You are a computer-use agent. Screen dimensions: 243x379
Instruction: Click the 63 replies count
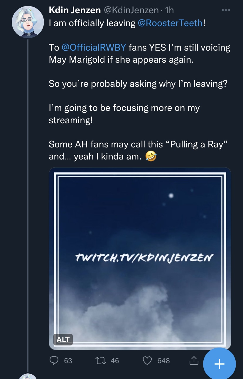(x=68, y=360)
